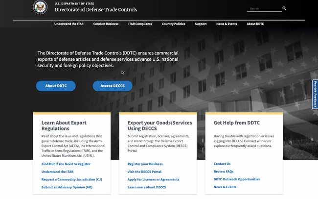Viewport: 318px width, 199px height.
Task: Open the News & Events menu
Action: (227, 24)
